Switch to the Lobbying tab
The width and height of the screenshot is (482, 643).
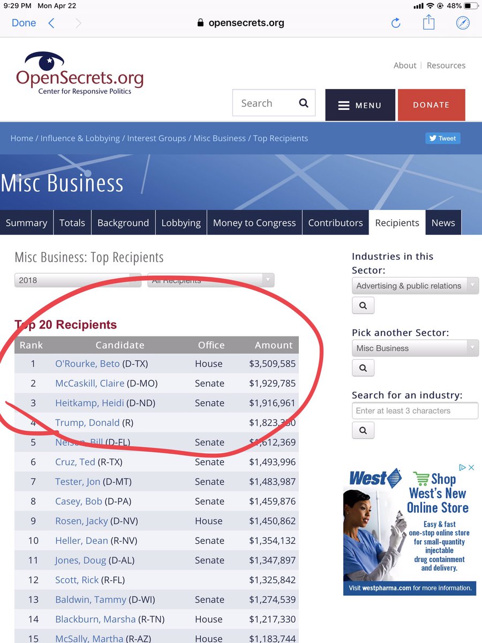pyautogui.click(x=181, y=223)
